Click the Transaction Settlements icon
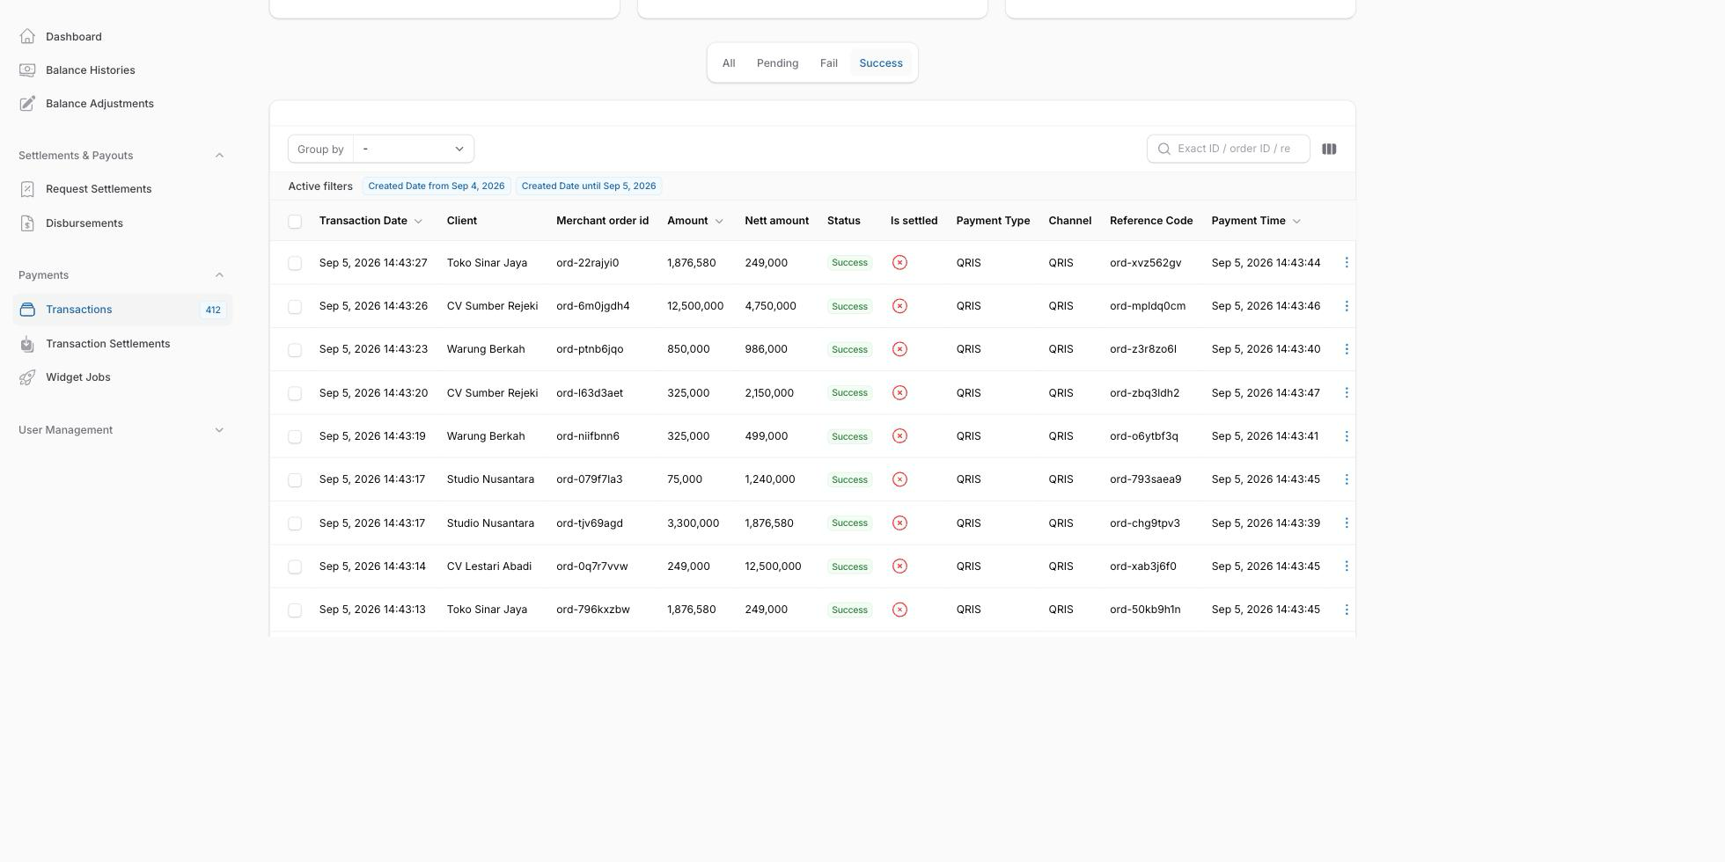 coord(27,344)
